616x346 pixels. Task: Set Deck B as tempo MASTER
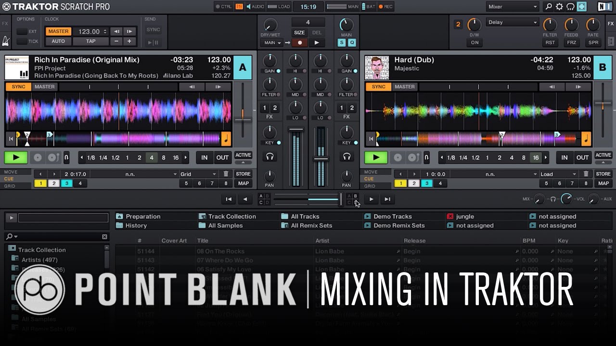405,87
